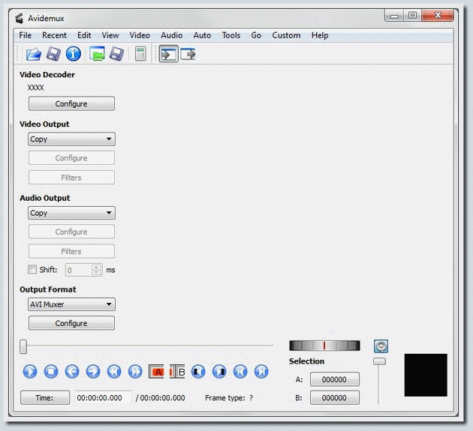Screen dimensions: 473x431
Task: Click the Frame type: ? label
Action: tap(229, 398)
